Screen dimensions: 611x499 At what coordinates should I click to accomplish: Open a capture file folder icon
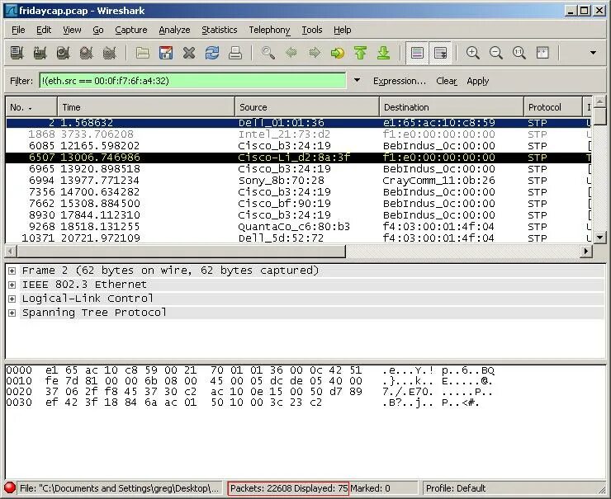[x=143, y=53]
